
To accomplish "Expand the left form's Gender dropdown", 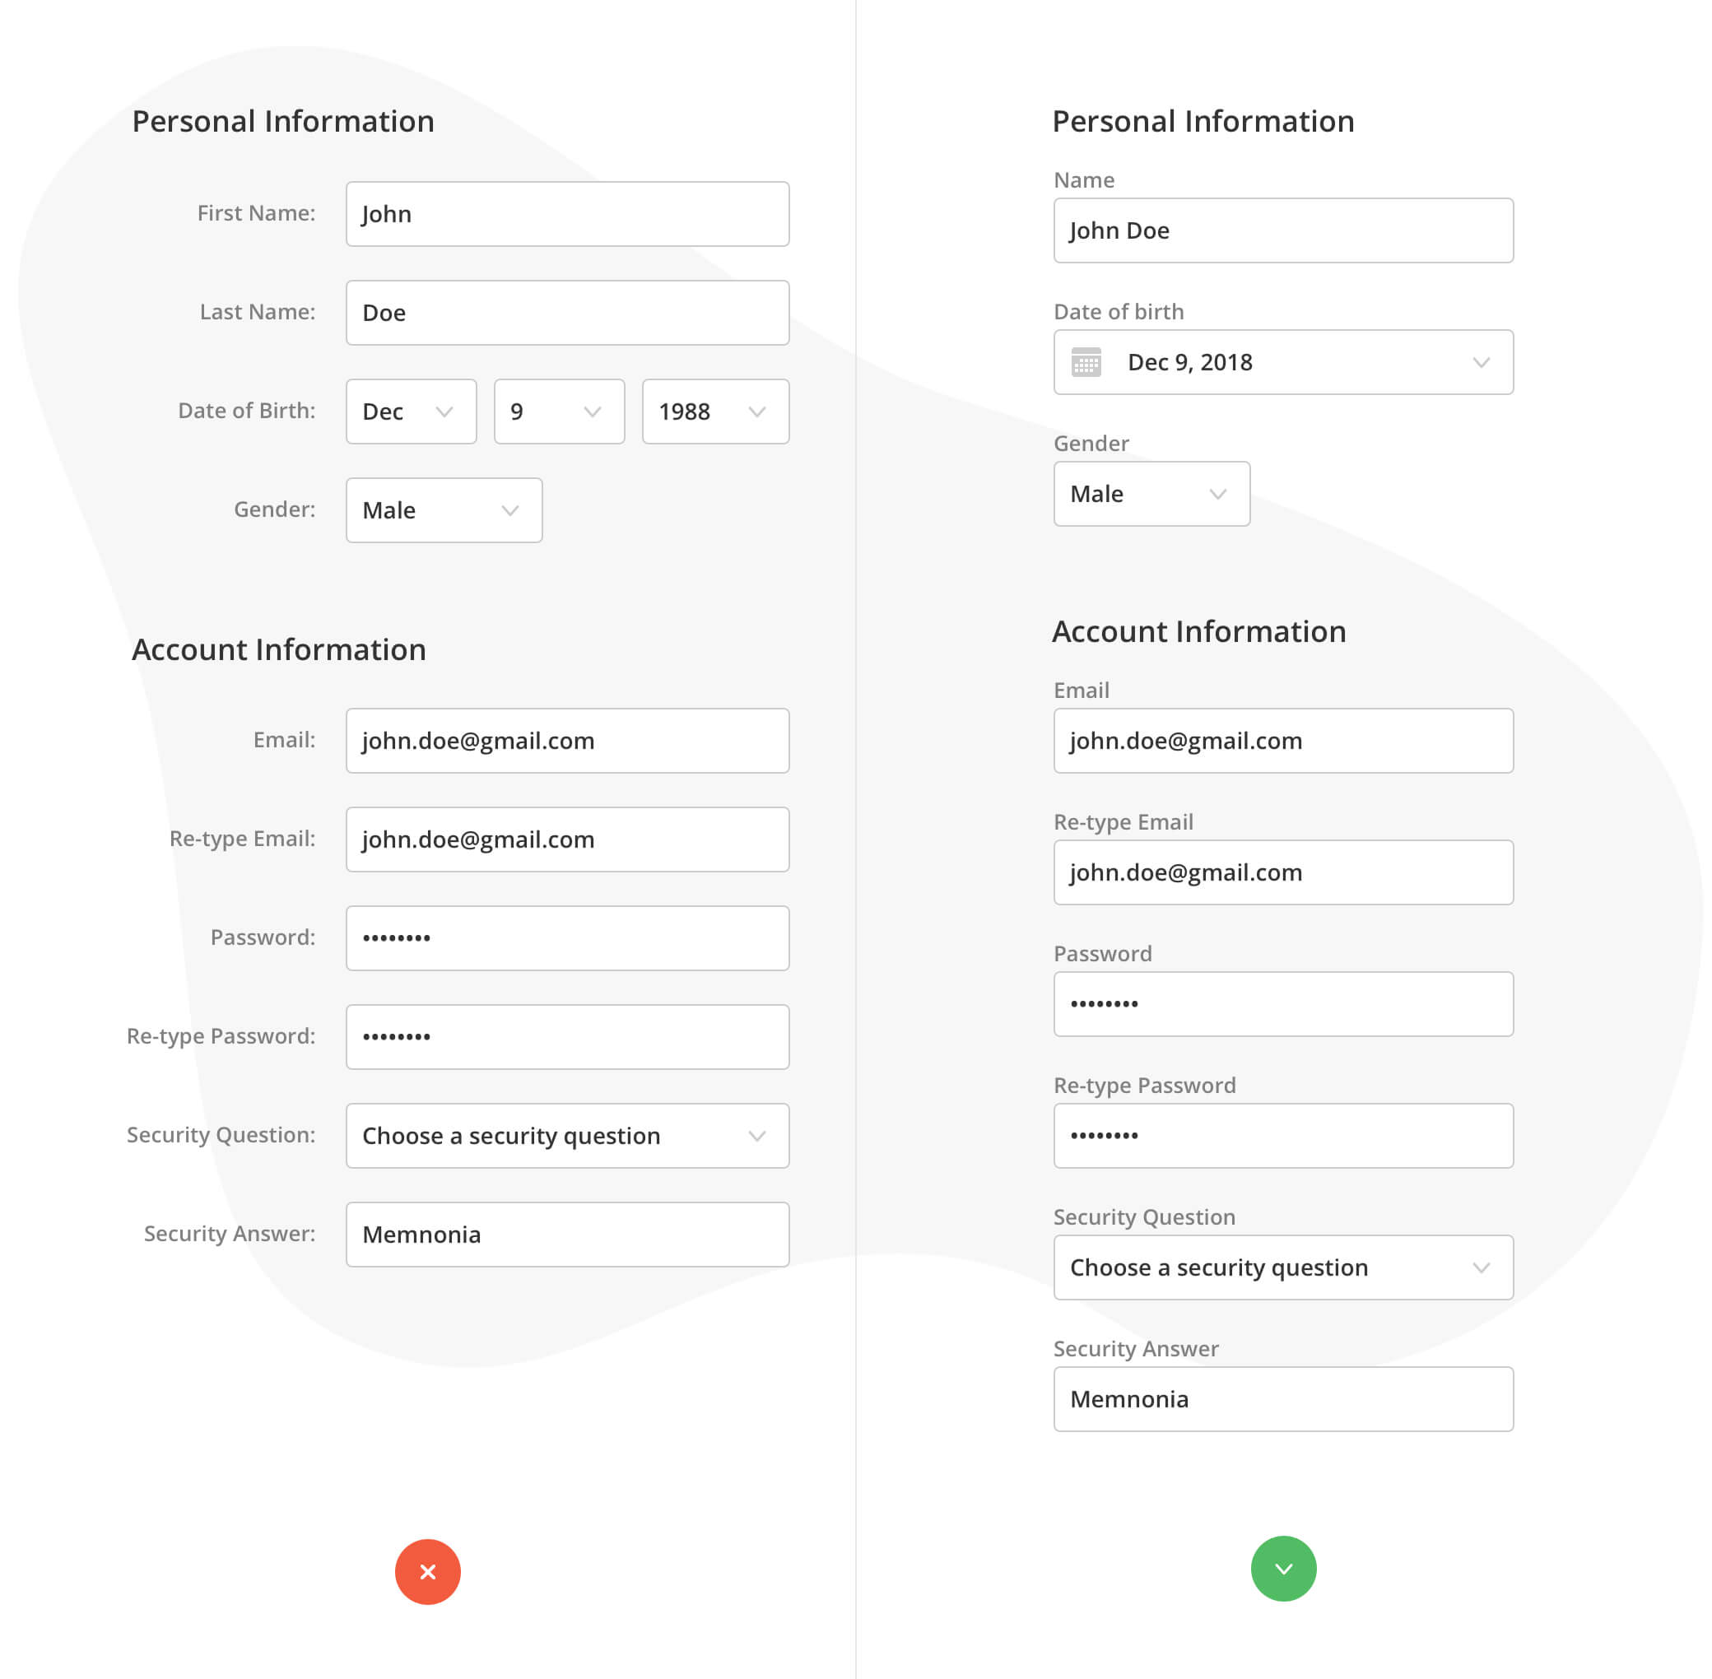I will click(x=444, y=510).
